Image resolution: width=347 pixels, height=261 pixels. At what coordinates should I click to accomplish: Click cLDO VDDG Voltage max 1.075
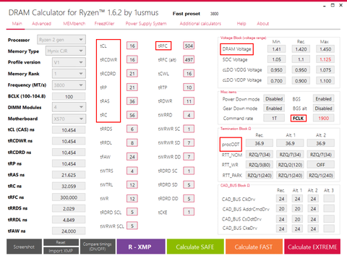[x=325, y=70]
